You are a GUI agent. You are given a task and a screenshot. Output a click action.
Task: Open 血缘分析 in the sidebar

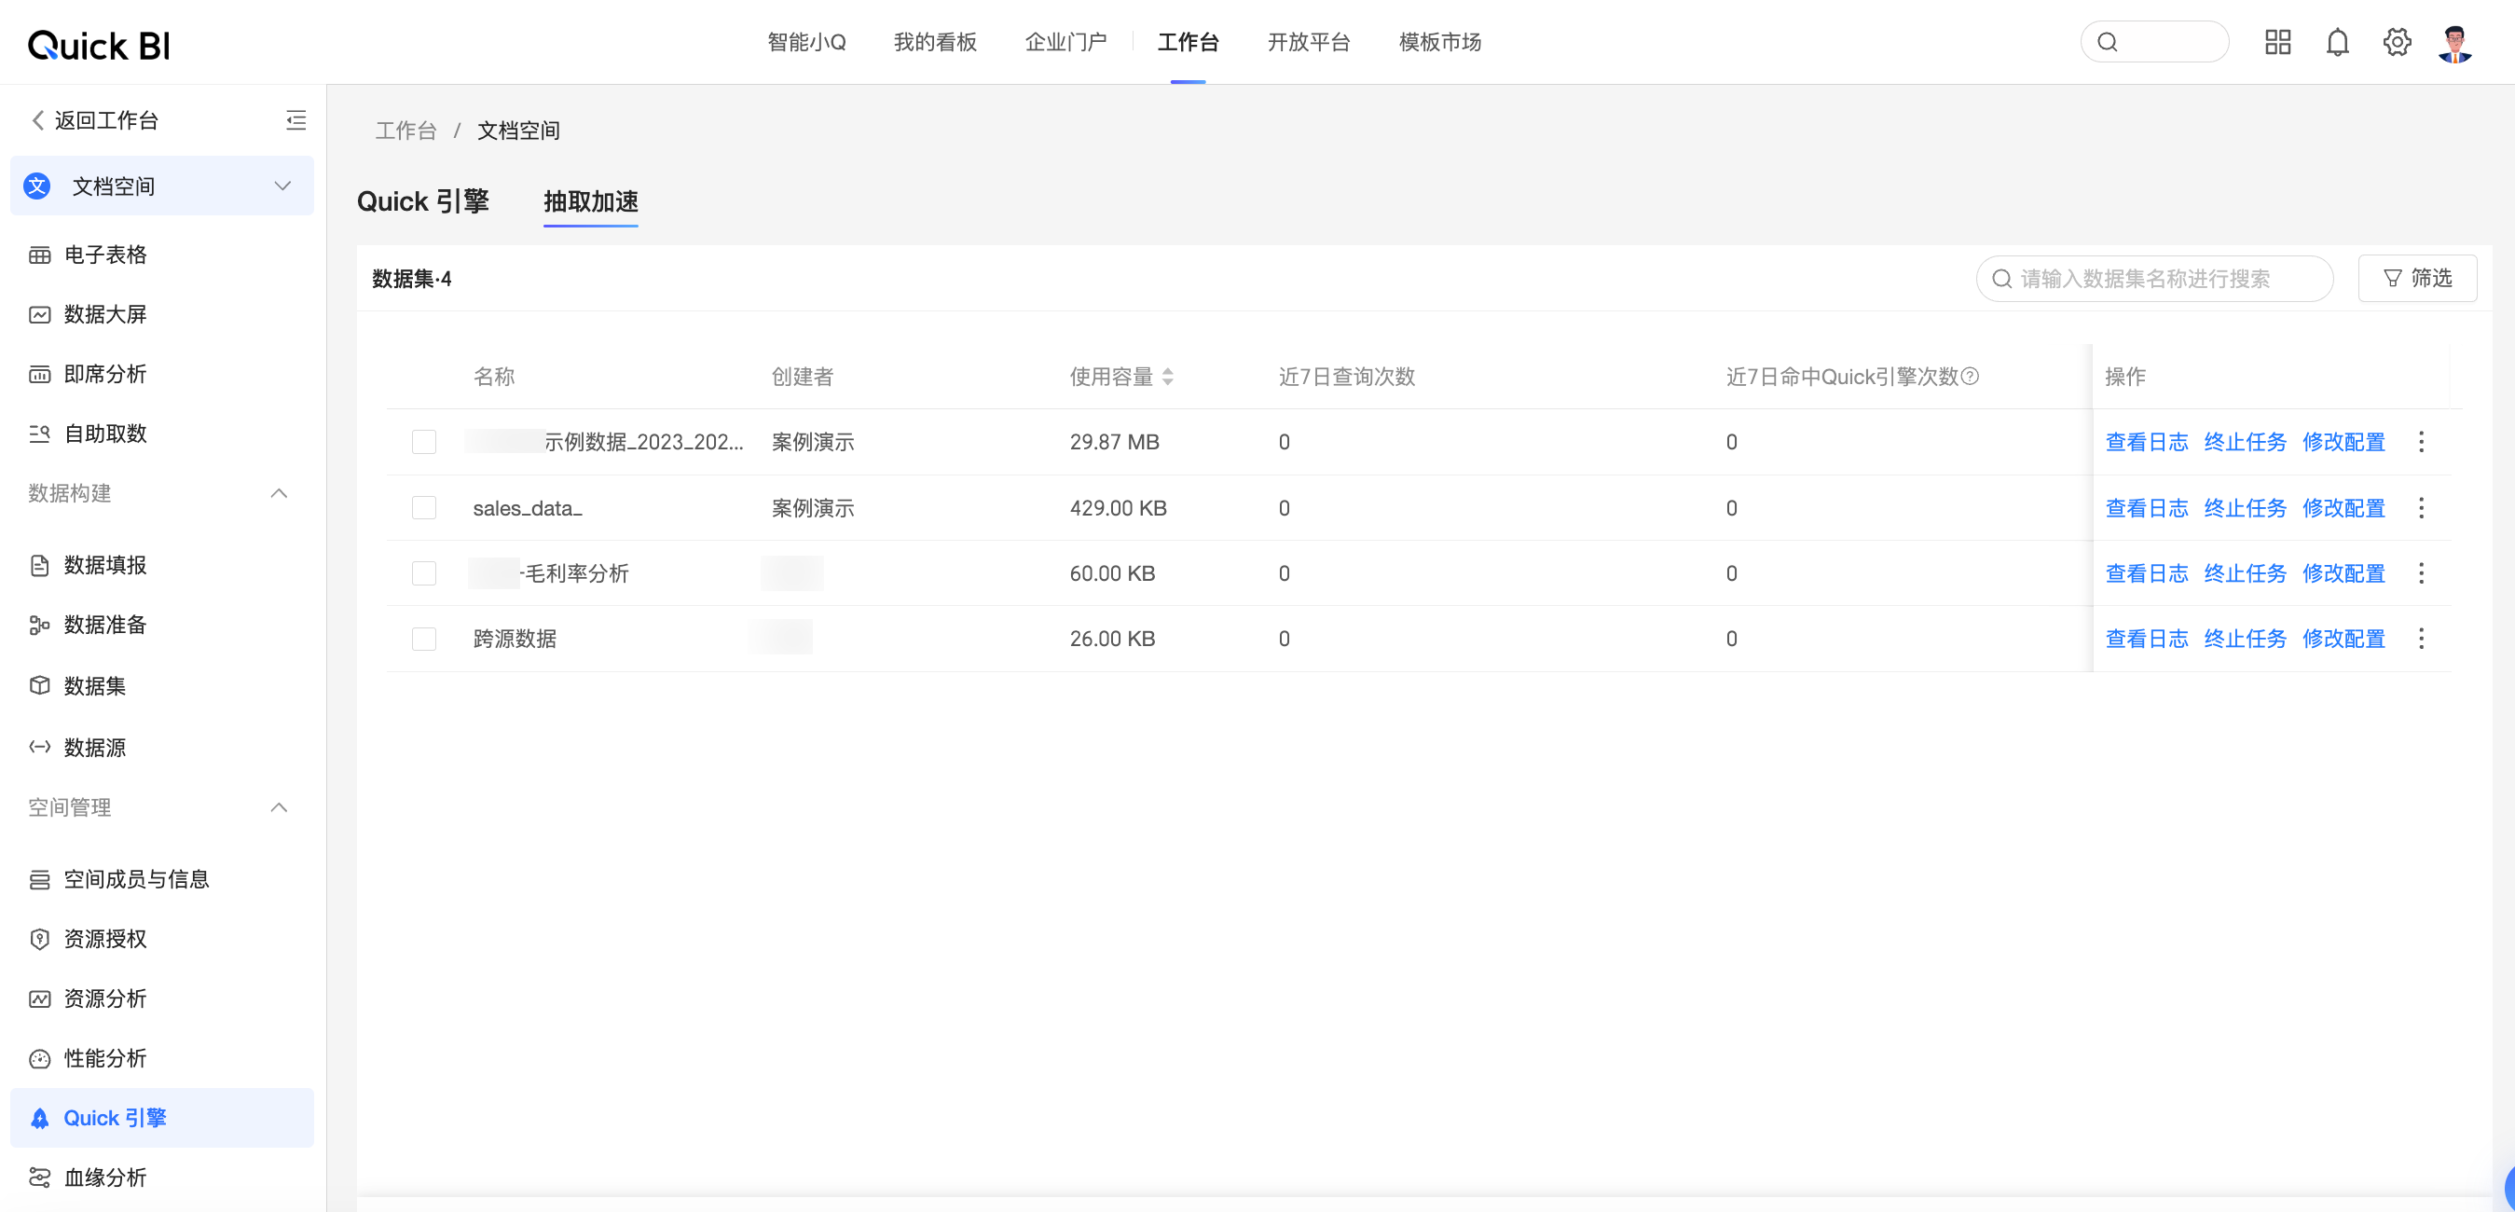coord(162,1178)
